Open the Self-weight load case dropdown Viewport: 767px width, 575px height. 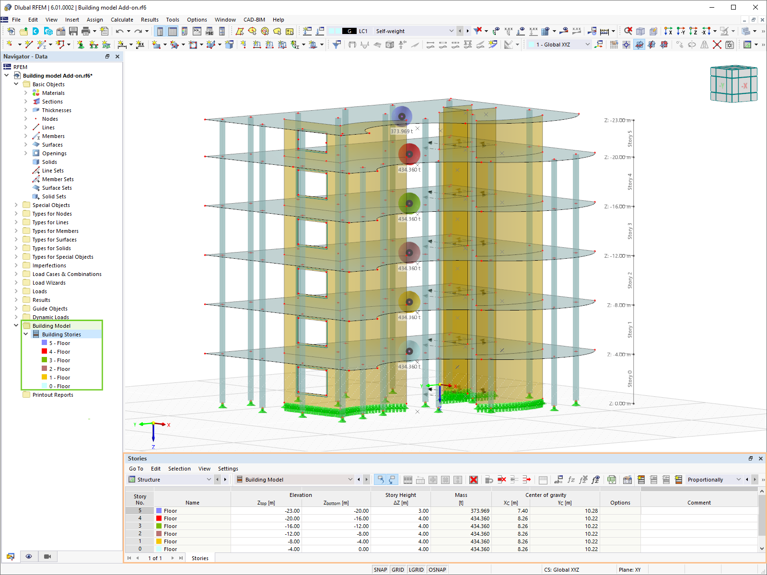(x=451, y=31)
